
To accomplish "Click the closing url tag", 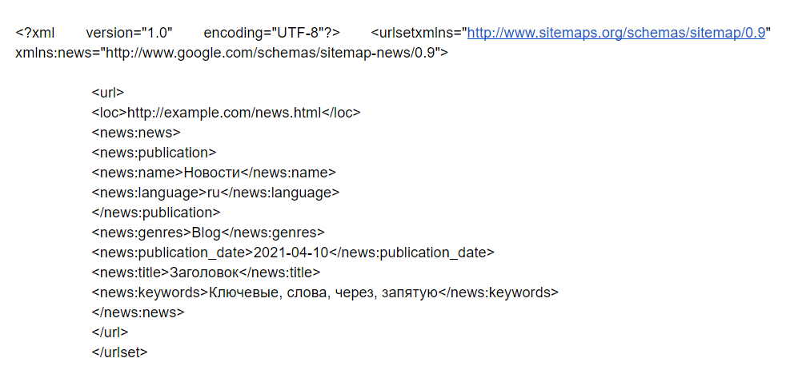I will tap(110, 333).
